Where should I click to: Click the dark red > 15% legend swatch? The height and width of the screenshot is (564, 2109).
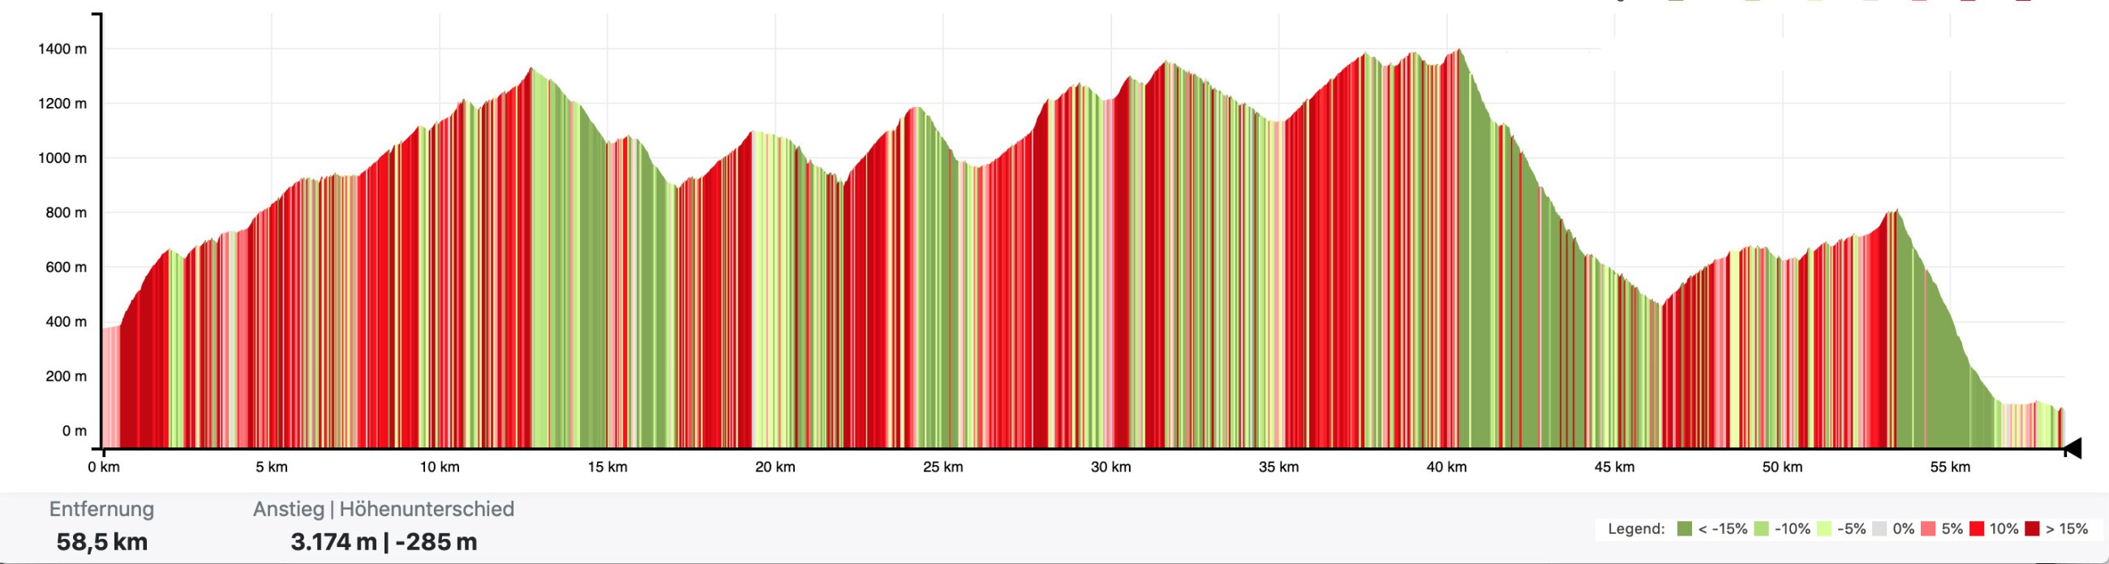[x=2032, y=529]
